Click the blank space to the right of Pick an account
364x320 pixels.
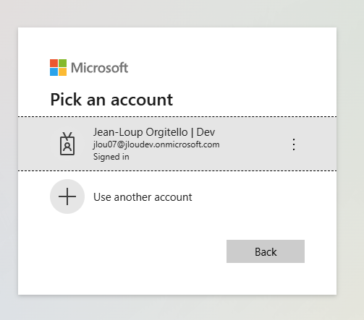point(253,100)
